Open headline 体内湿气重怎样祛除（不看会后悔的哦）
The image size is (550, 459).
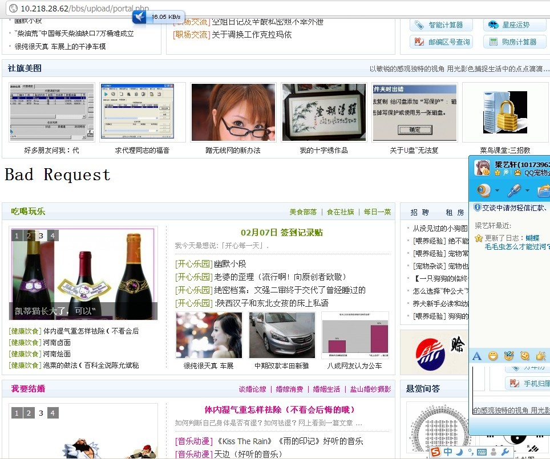(280, 409)
